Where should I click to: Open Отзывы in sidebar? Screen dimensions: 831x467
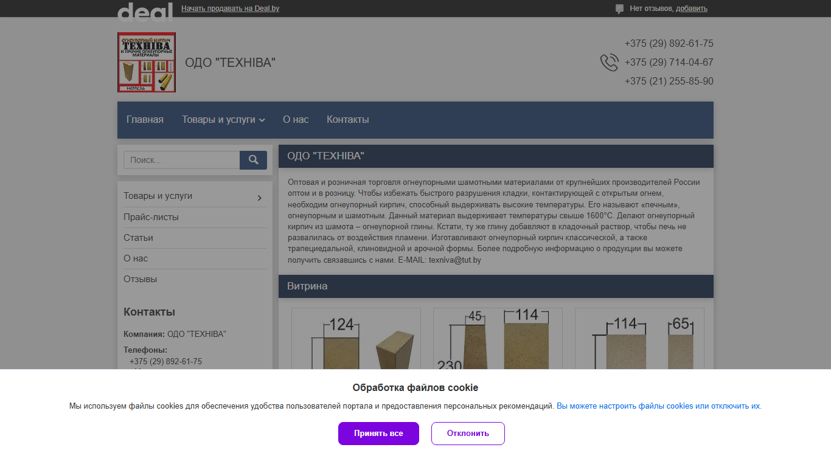click(140, 279)
